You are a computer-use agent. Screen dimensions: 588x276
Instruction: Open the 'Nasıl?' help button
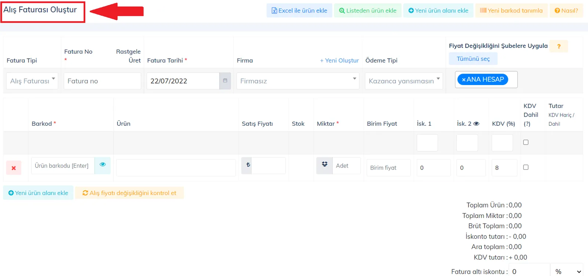coord(566,11)
